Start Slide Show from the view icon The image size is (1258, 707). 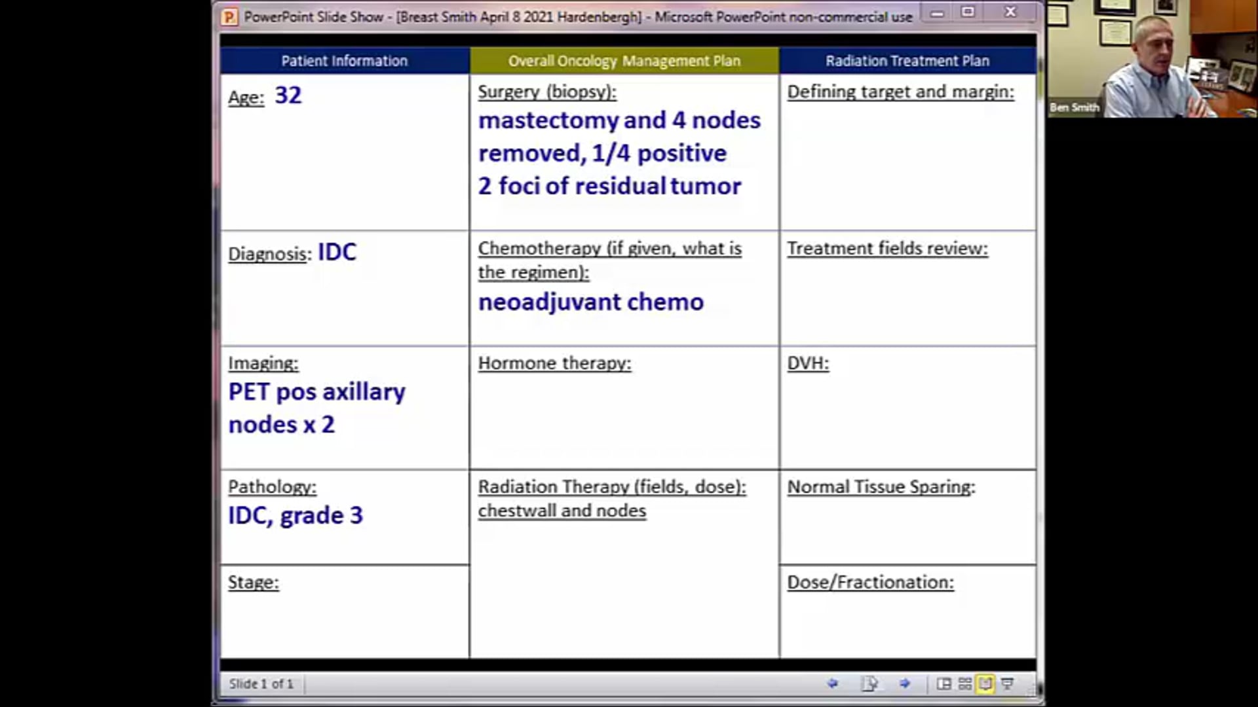pos(1007,683)
